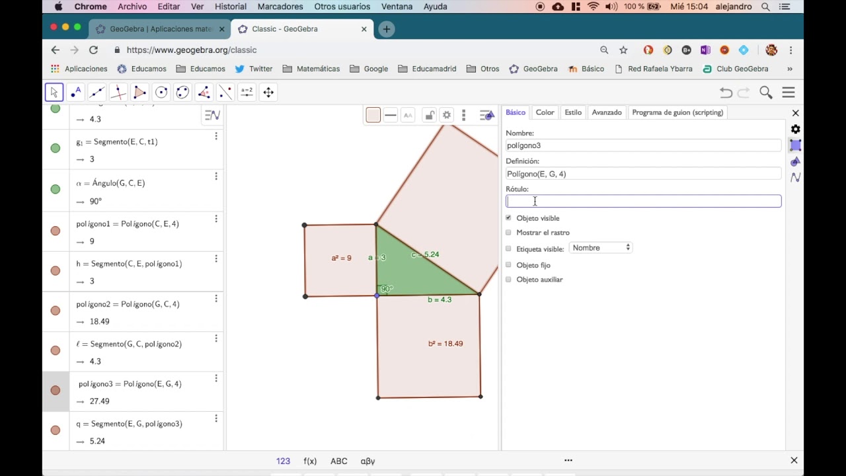Select the Move arrow tool

pyautogui.click(x=54, y=93)
